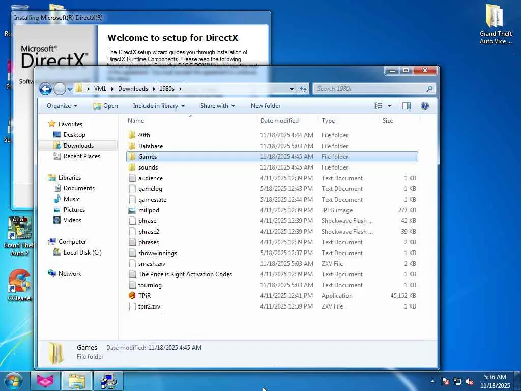Open Libraries in navigation pane
The image size is (521, 391).
point(69,178)
